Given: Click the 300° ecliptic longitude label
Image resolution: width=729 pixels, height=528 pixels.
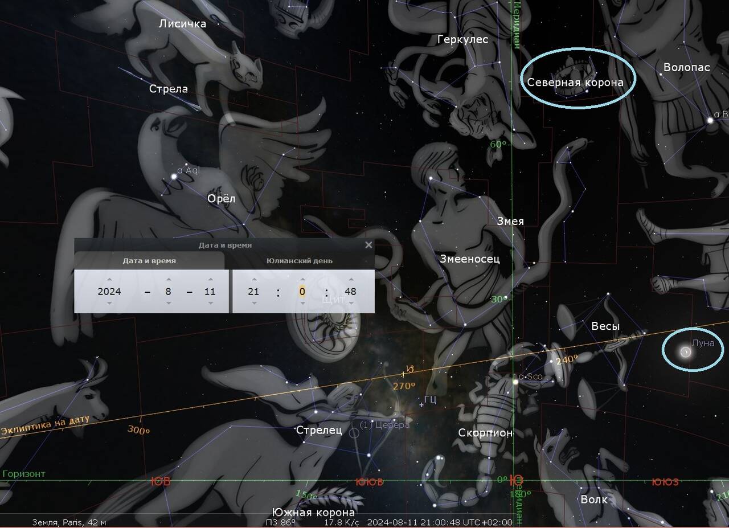Looking at the screenshot, I should pyautogui.click(x=138, y=431).
